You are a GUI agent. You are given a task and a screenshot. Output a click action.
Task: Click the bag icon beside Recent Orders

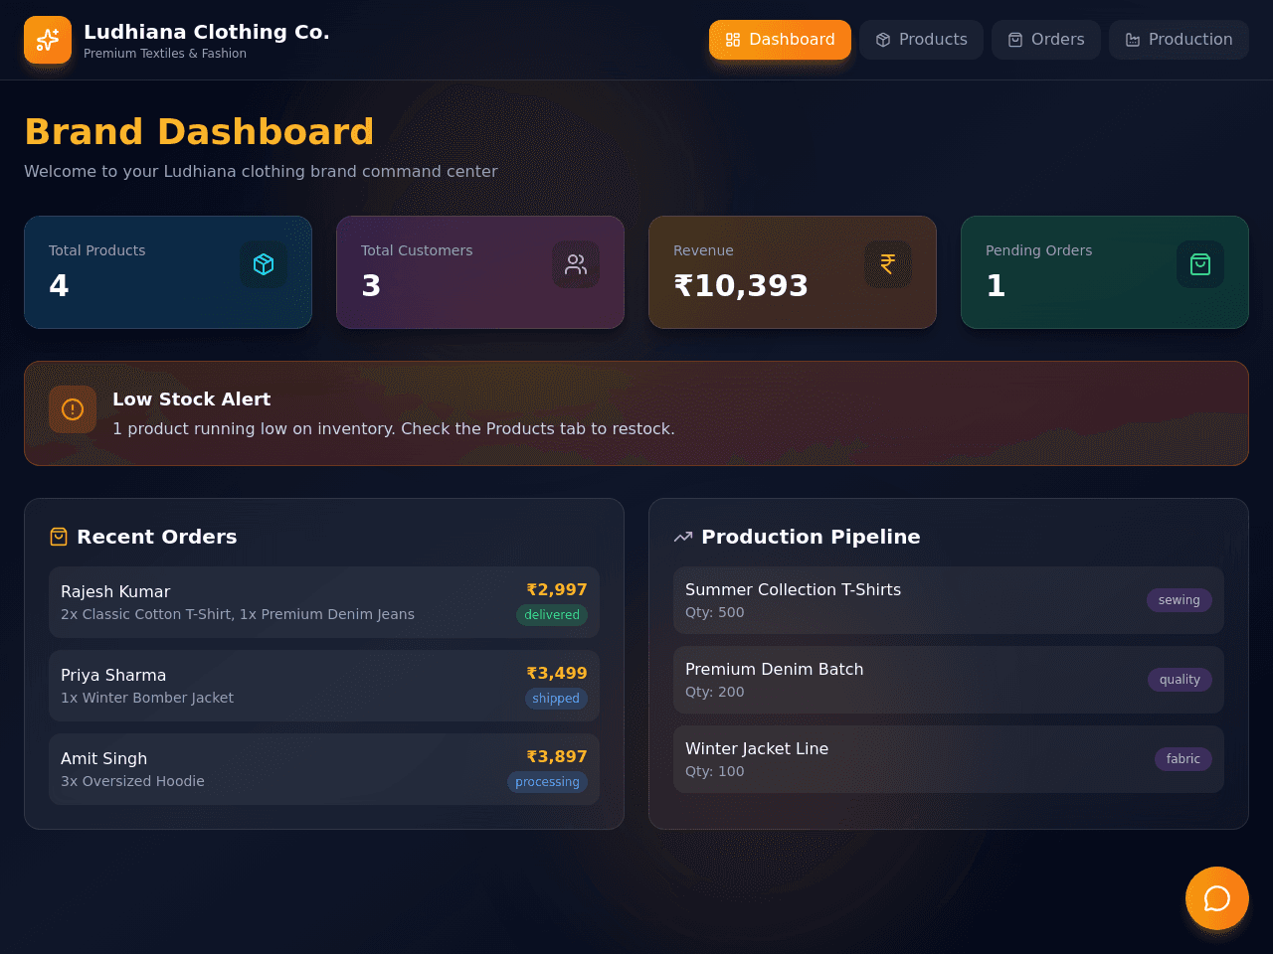59,537
